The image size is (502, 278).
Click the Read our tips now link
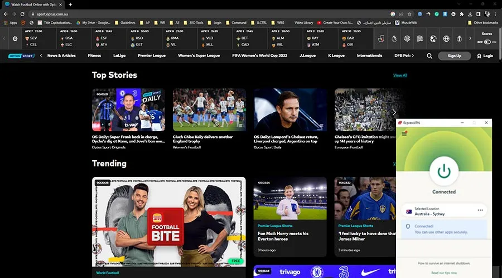tap(444, 273)
